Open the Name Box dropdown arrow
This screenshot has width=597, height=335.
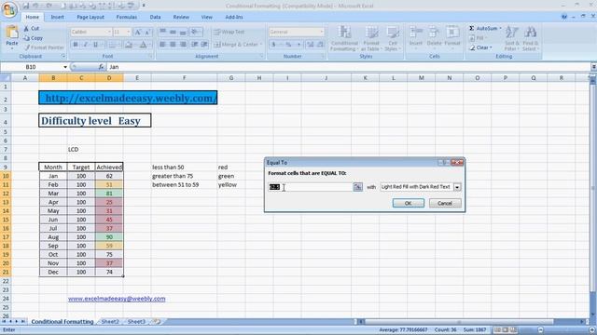click(x=65, y=67)
